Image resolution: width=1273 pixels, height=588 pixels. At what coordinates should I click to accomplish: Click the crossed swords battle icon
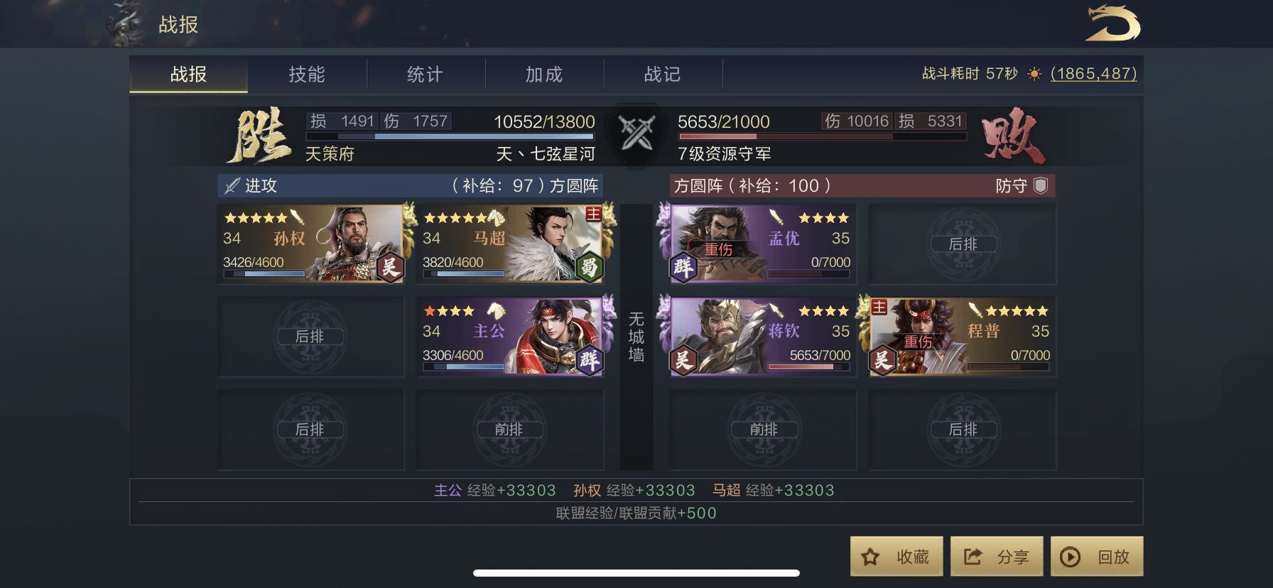pos(636,133)
